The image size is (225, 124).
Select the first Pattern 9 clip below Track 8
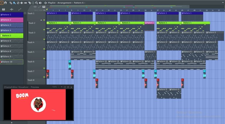[x=163, y=93]
